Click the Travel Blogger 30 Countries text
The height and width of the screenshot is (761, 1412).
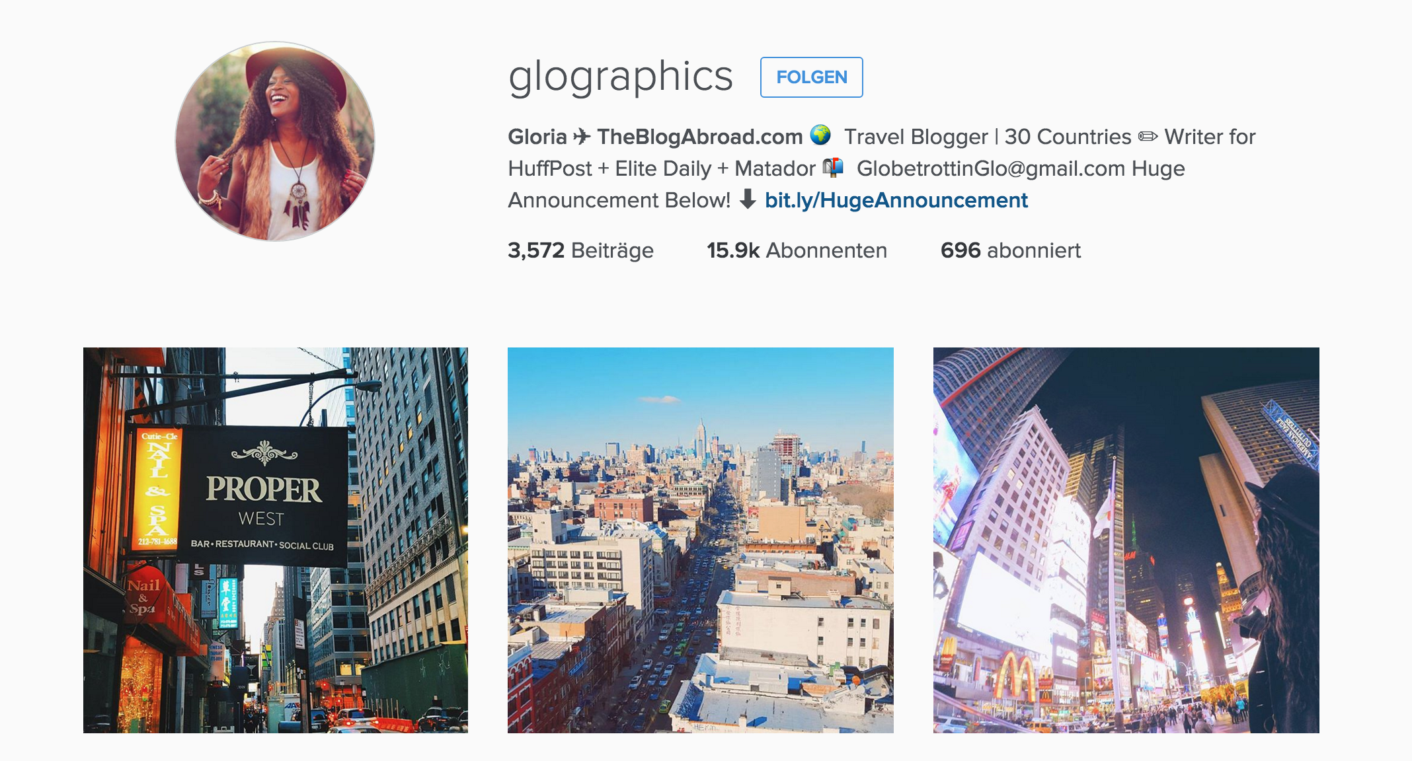pyautogui.click(x=988, y=137)
